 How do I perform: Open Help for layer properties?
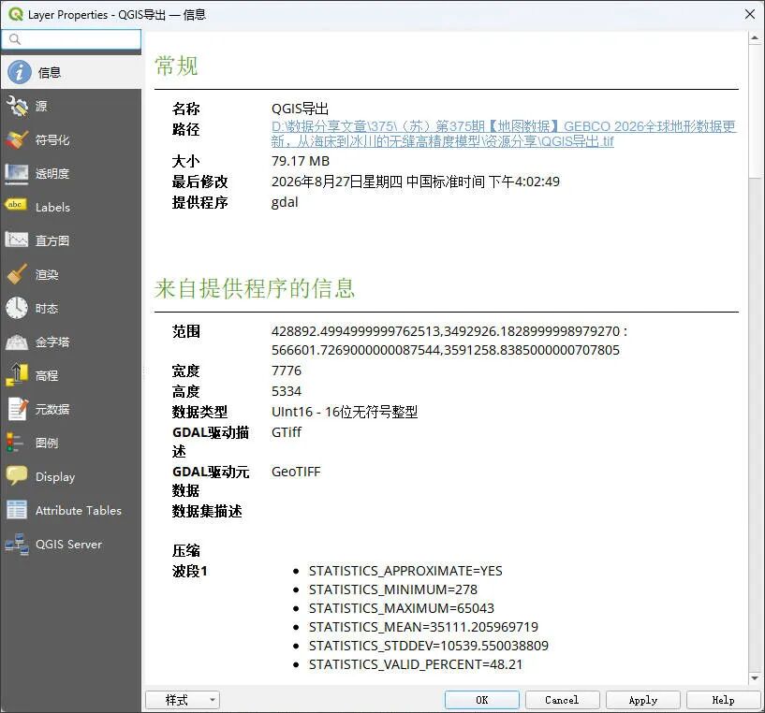723,700
